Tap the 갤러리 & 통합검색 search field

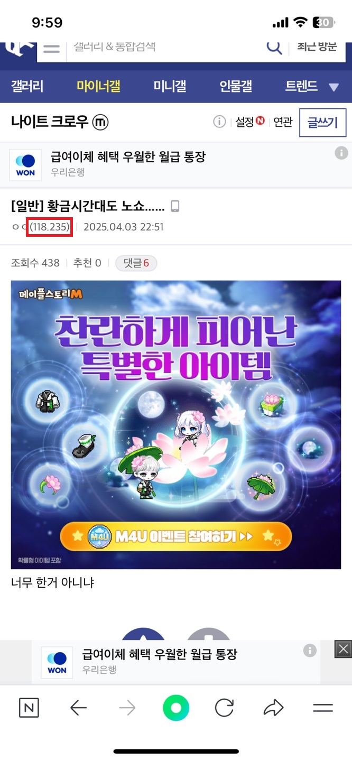(x=164, y=47)
